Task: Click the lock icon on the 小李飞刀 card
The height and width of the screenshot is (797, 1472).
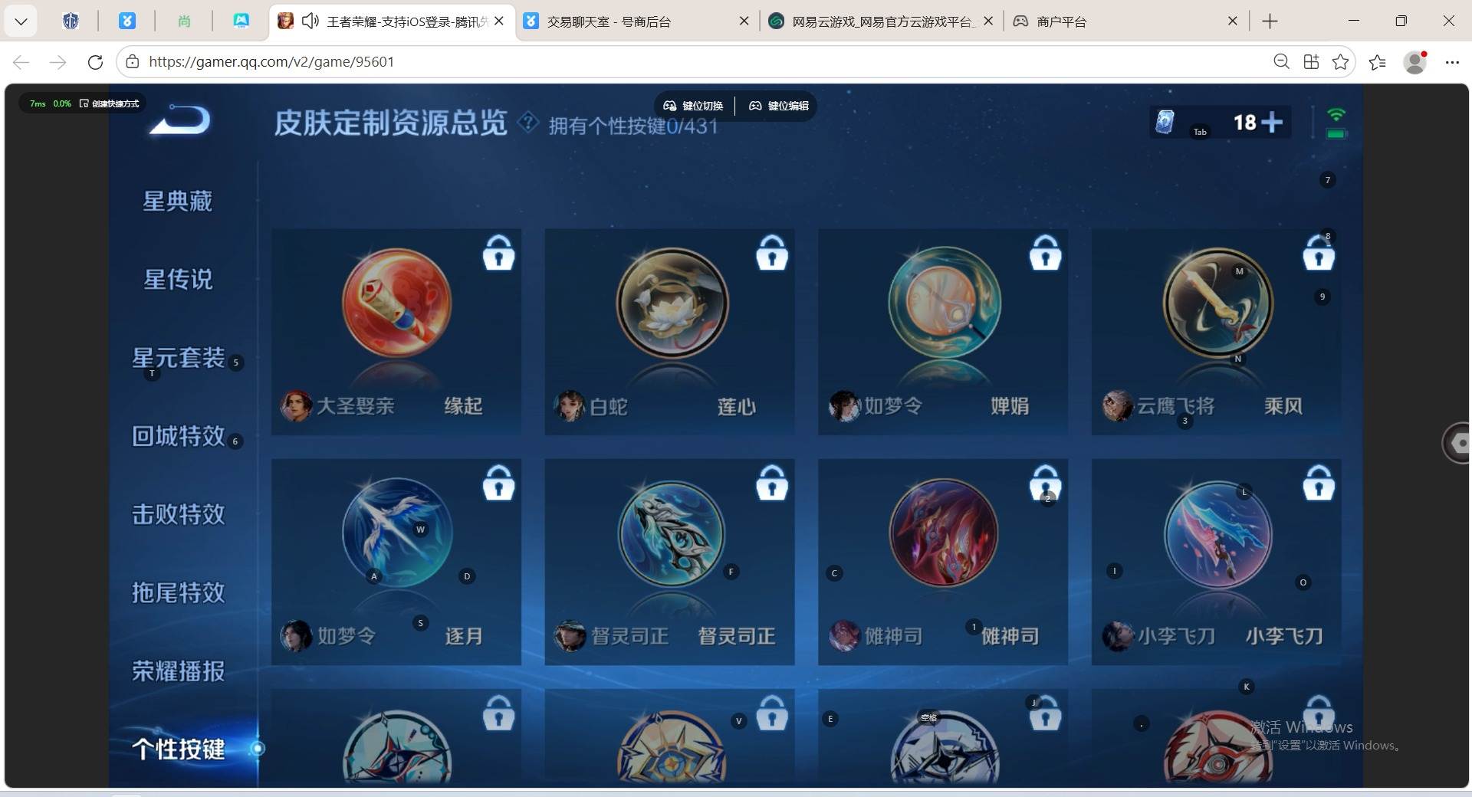Action: [1319, 483]
